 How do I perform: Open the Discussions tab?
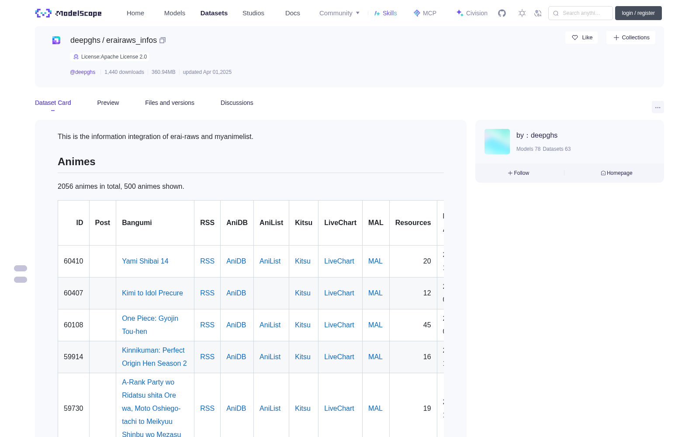coord(237,103)
